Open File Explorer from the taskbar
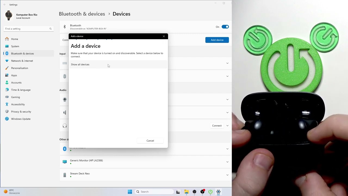The width and height of the screenshot is (348, 196). [186, 192]
